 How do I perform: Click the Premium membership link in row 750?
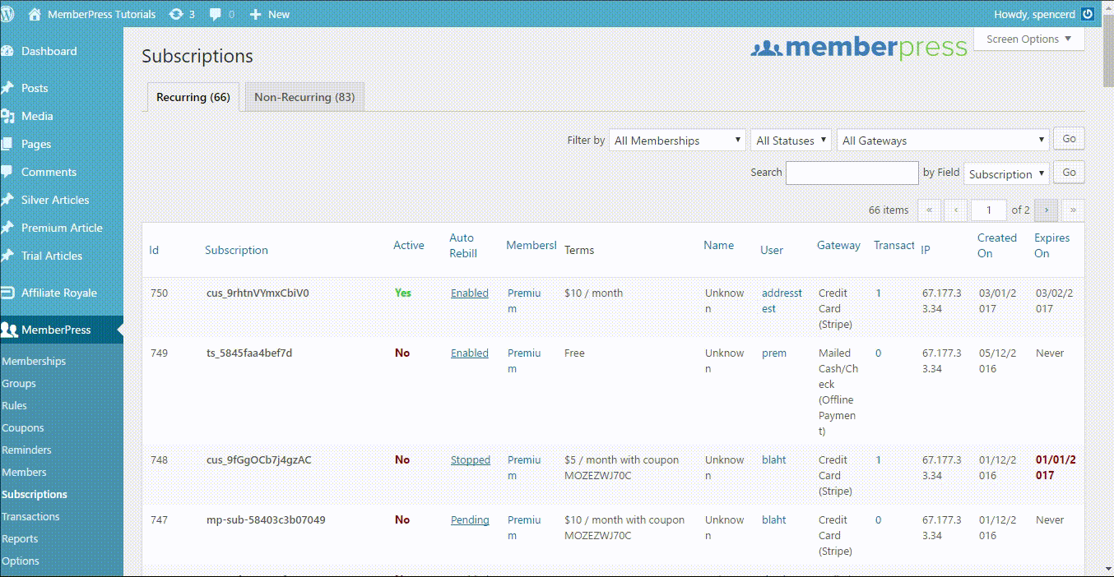[524, 301]
